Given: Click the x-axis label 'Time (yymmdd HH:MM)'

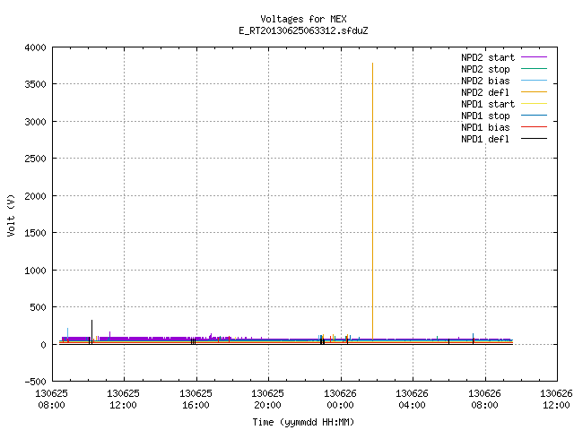Looking at the screenshot, I should coord(303,422).
